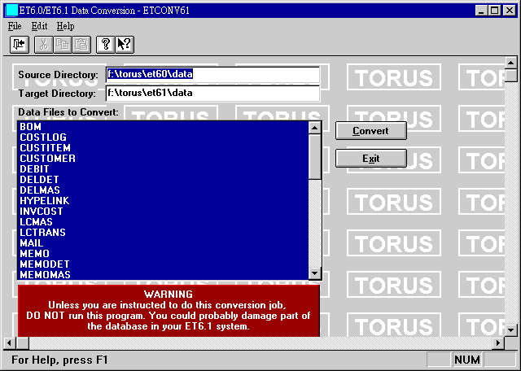Click the Exit button
Viewport: 521px width, 371px height.
[371, 159]
